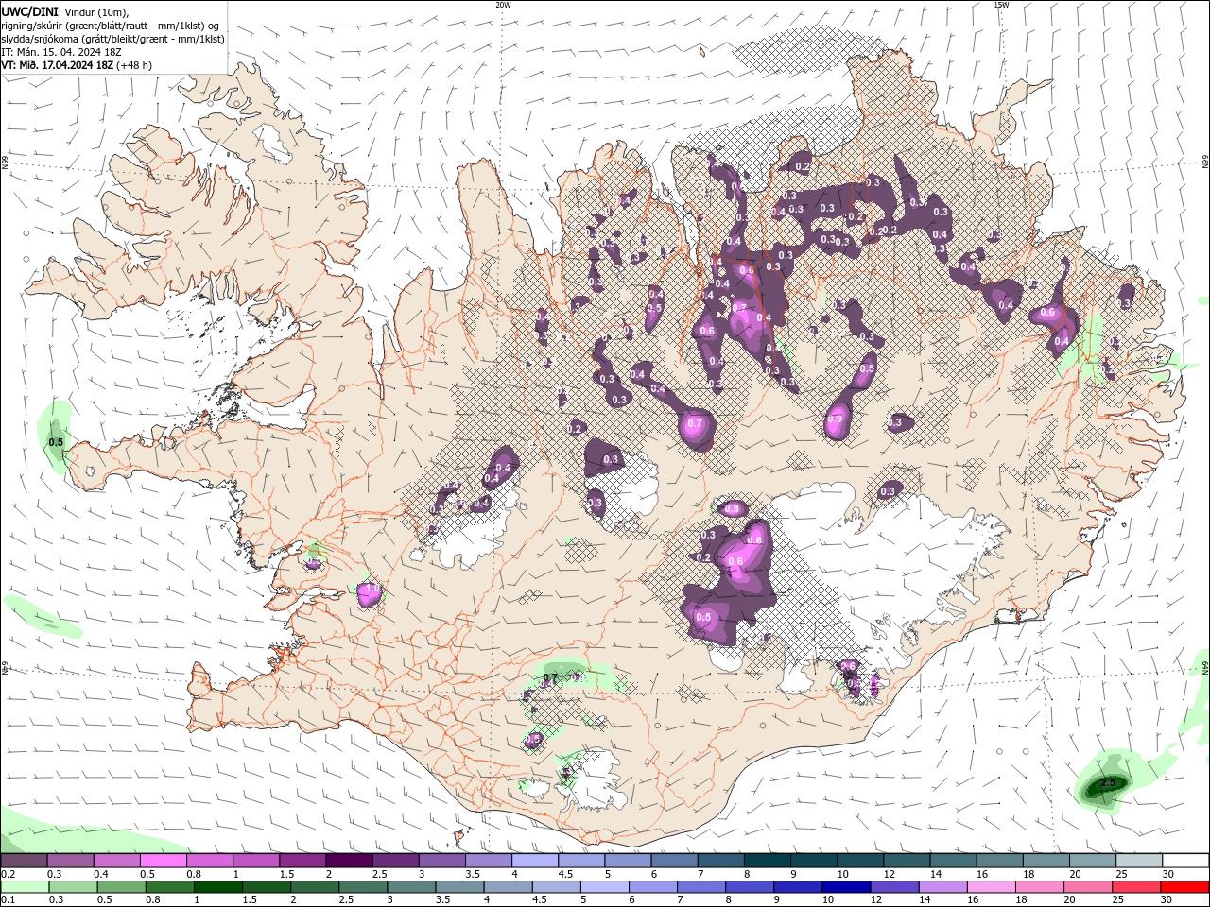Click the '0.8' snow value above the central glacier
The height and width of the screenshot is (907, 1210).
coord(732,508)
